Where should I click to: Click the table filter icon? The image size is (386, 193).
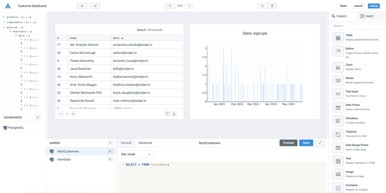coord(167,114)
